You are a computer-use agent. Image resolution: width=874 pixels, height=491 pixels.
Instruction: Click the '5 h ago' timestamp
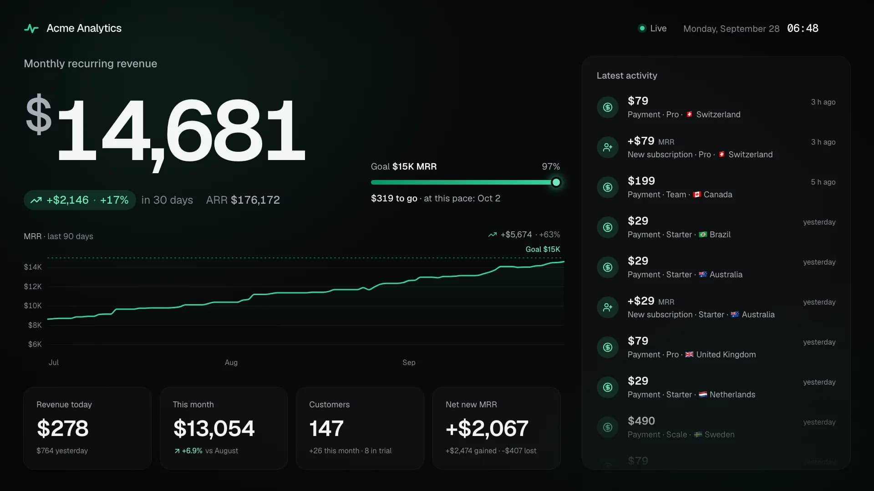(823, 182)
